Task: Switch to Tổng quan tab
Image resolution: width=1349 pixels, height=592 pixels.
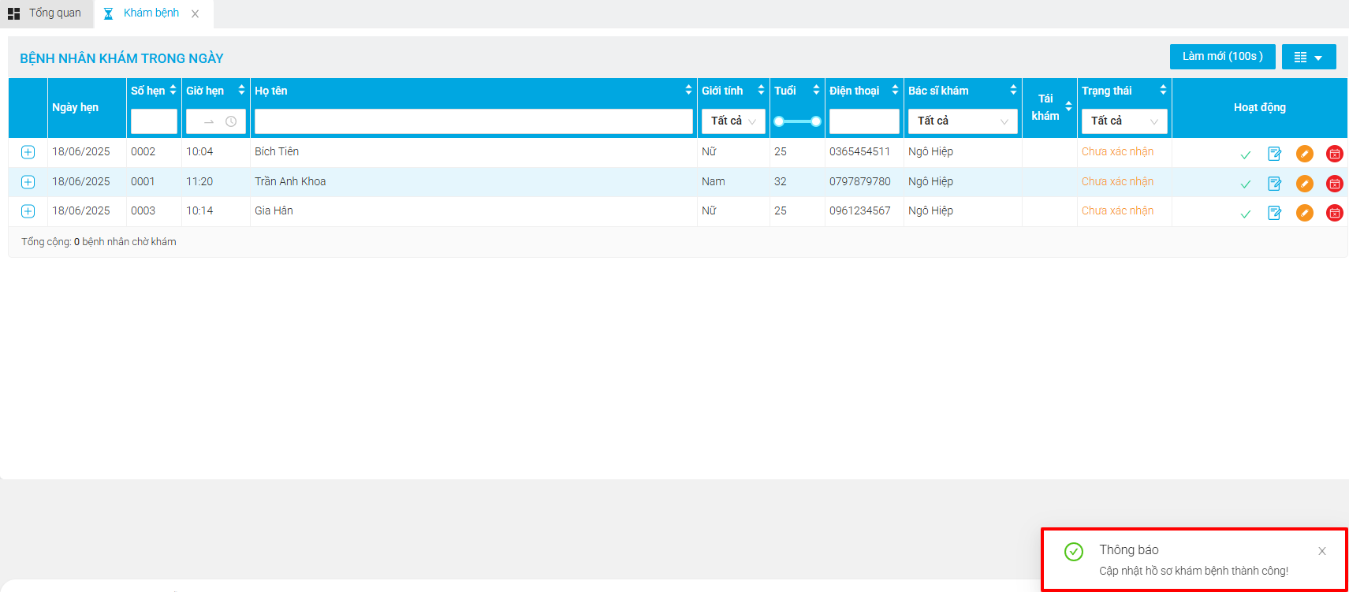Action: [x=46, y=13]
